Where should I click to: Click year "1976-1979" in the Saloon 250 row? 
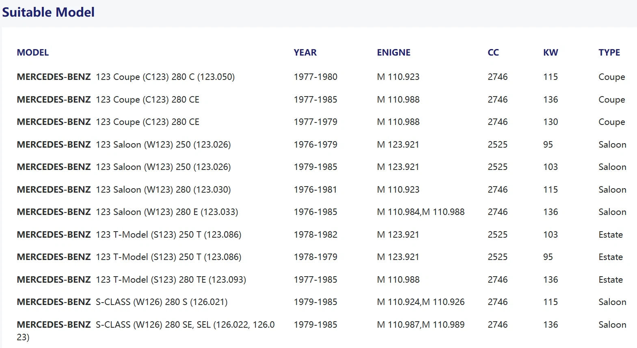click(315, 144)
